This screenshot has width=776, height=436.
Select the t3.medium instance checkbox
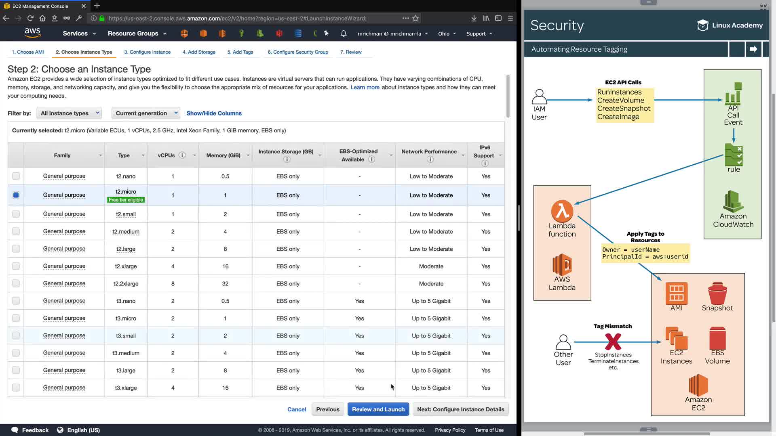(16, 353)
